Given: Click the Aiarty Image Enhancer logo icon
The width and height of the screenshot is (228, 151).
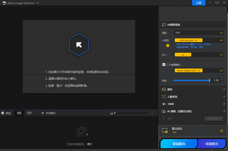Looking at the screenshot, I should click(4, 3).
